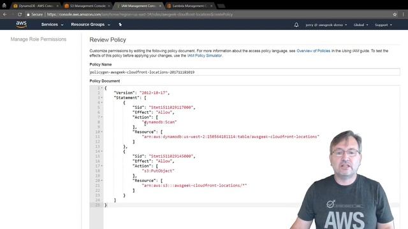Image resolution: width=408 pixels, height=229 pixels.
Task: Click the Sid value on line 5
Action: [171, 108]
